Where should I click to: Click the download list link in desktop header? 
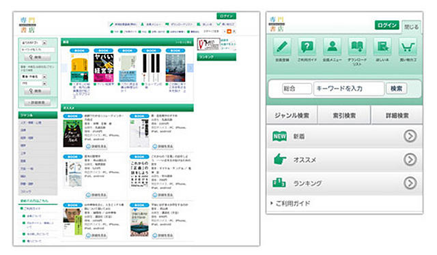click(x=179, y=25)
